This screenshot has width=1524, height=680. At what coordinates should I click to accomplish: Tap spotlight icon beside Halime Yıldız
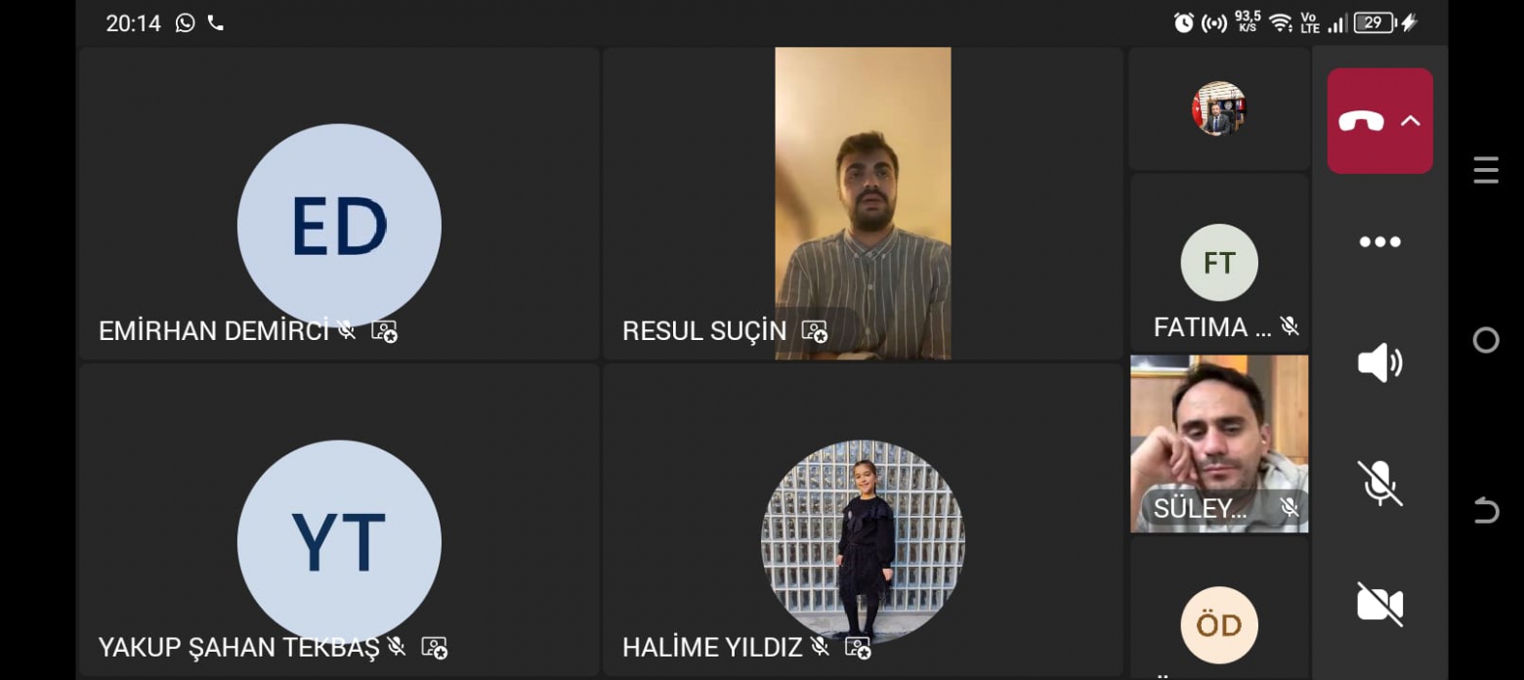[x=857, y=648]
